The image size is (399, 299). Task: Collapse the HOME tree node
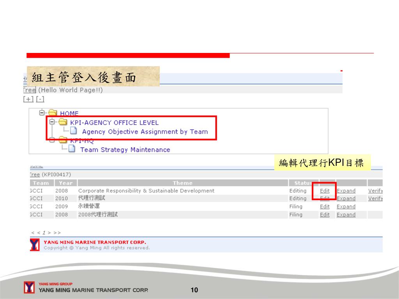pos(42,113)
